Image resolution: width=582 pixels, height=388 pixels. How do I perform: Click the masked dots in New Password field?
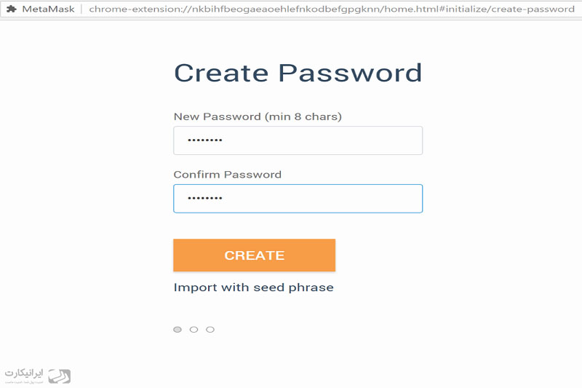coord(205,140)
